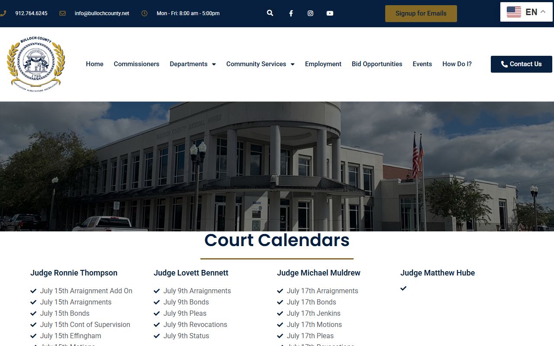The image size is (554, 346).
Task: Open the How Do I? menu item
Action: click(x=457, y=64)
